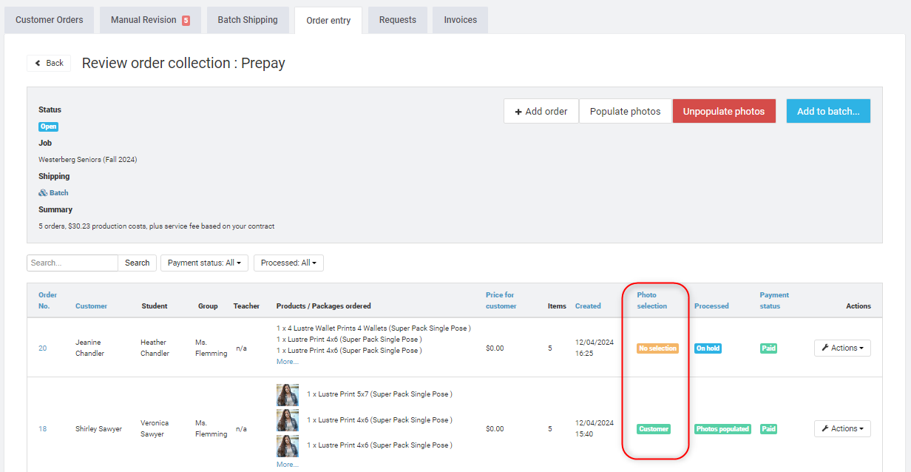Click Lustre Print 5x7 product text
This screenshot has width=911, height=472.
379,394
